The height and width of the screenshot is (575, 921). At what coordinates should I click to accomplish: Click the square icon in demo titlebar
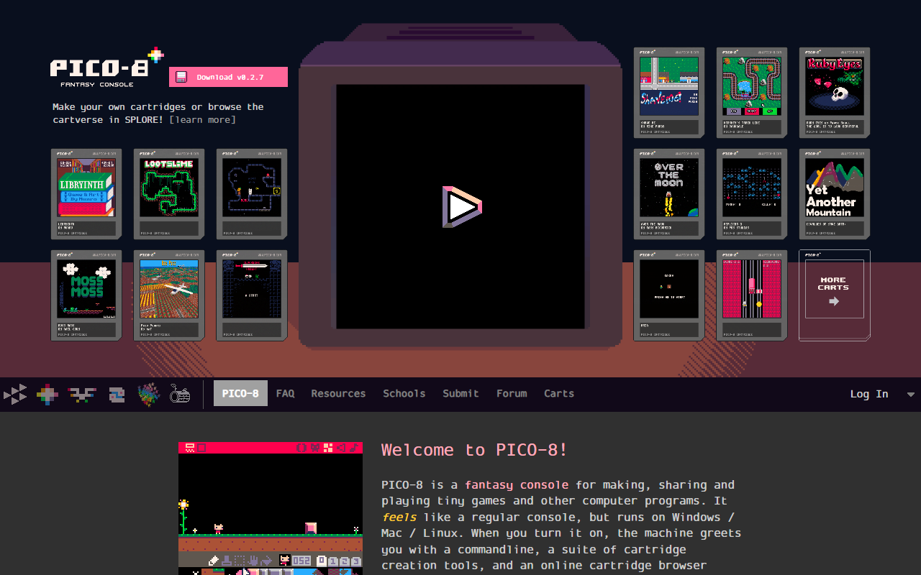[201, 448]
